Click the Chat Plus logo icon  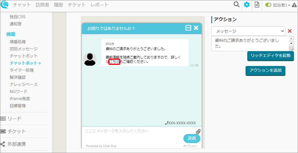(x=5, y=5)
